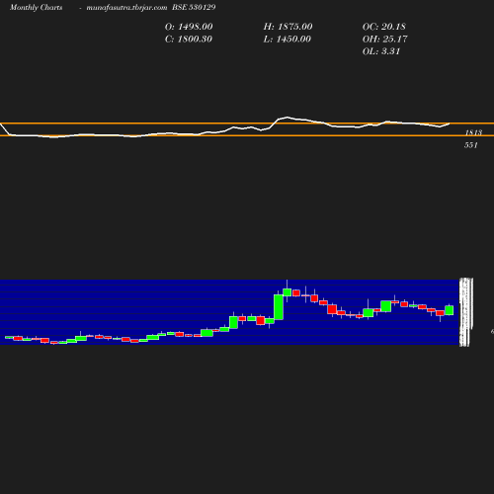The width and height of the screenshot is (494, 494).
Task: Click the close value 'C: 1800.30'
Action: [189, 39]
